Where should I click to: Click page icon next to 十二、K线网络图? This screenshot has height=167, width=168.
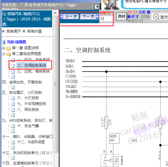coord(13,142)
